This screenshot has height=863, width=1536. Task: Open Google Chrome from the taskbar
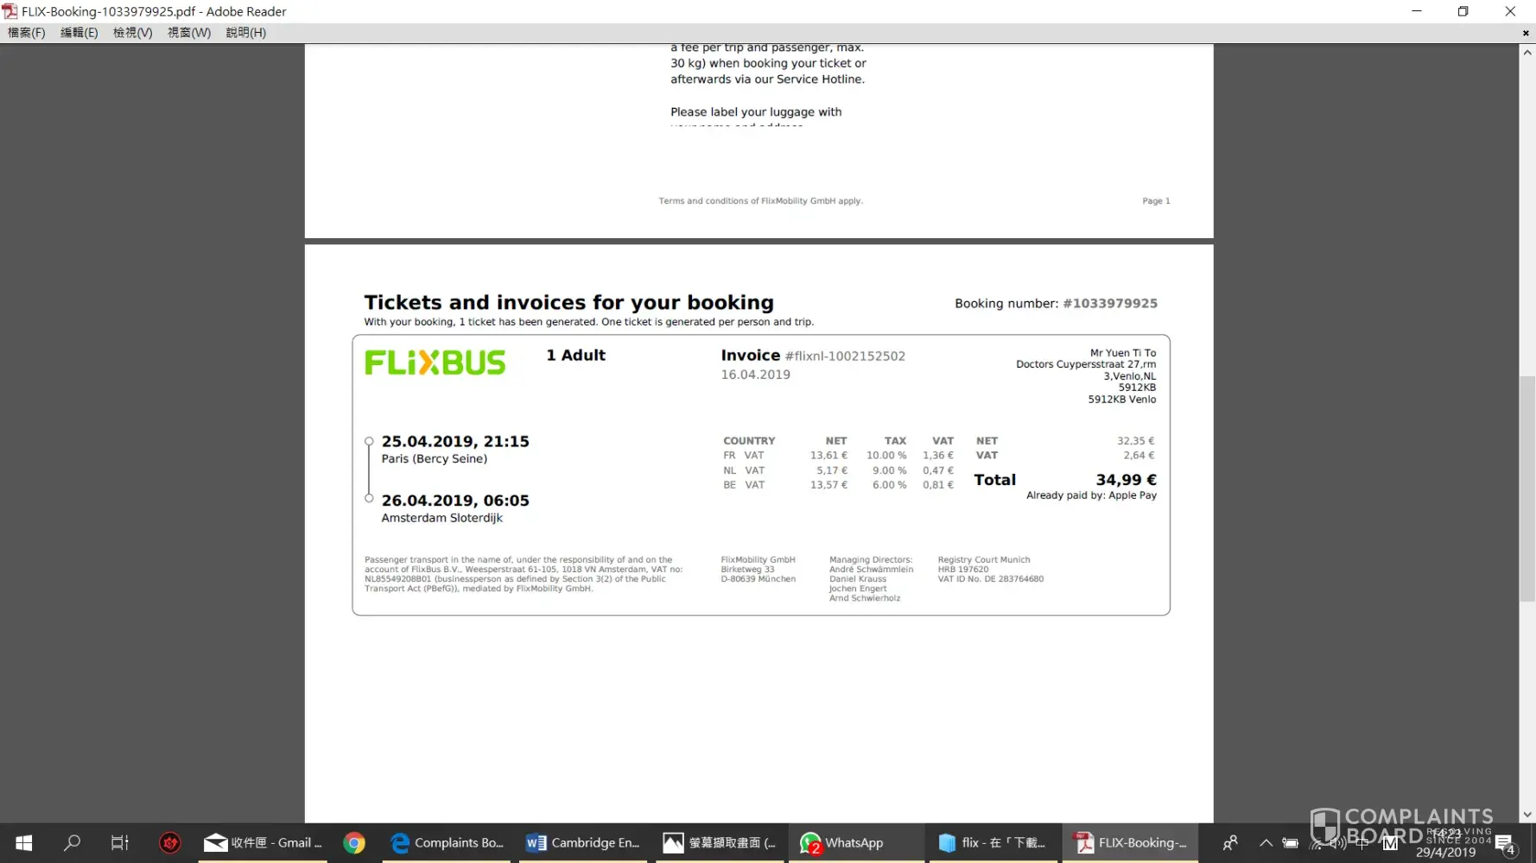pos(354,843)
